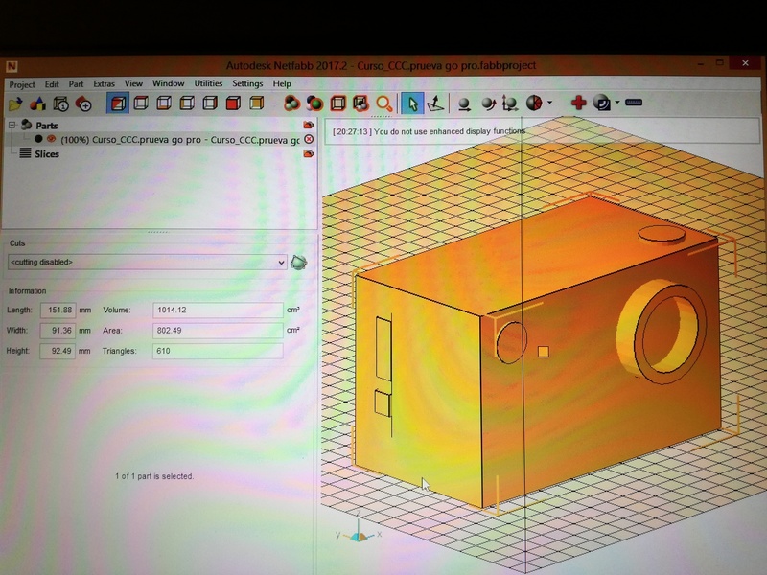Select the Slices tree item

pyautogui.click(x=46, y=154)
